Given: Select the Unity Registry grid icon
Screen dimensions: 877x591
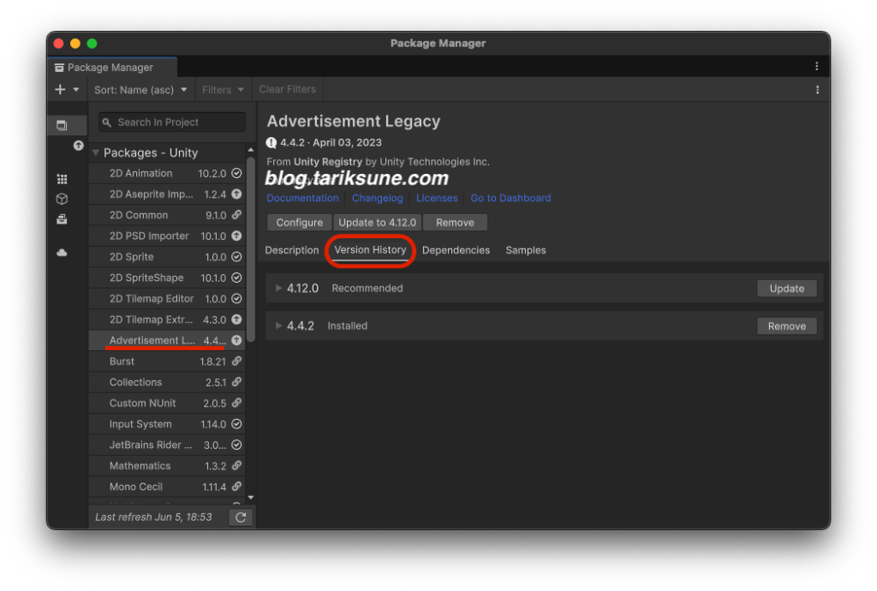Looking at the screenshot, I should 62,179.
